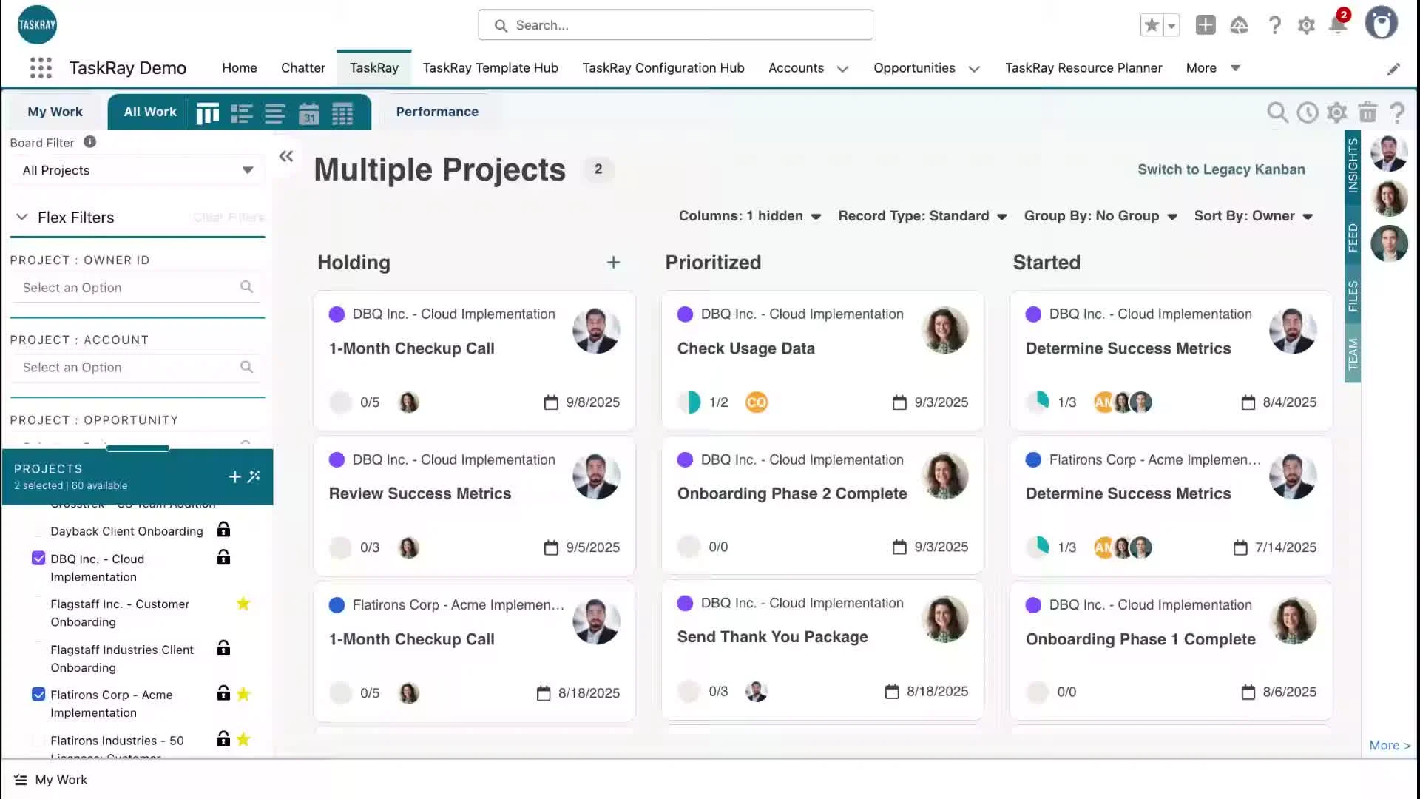The width and height of the screenshot is (1420, 799).
Task: Open the Trailhead guidance icon
Action: click(x=1239, y=25)
